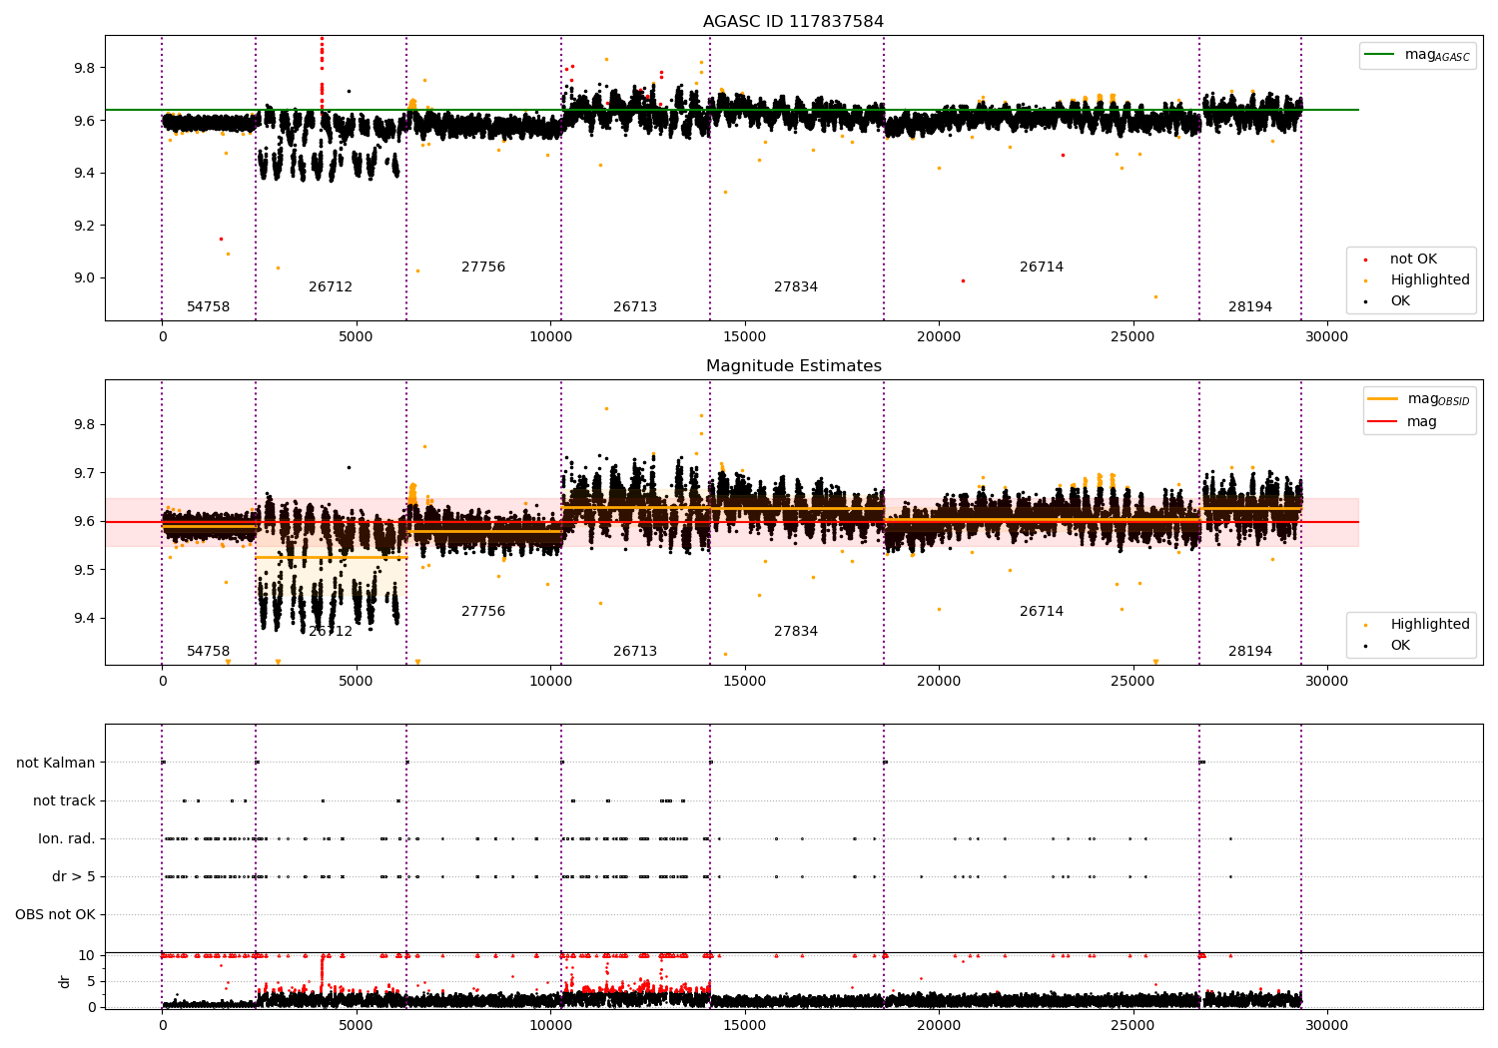1498x1048 pixels.
Task: Click OBSID label 26712 in the top plot
Action: click(x=331, y=287)
